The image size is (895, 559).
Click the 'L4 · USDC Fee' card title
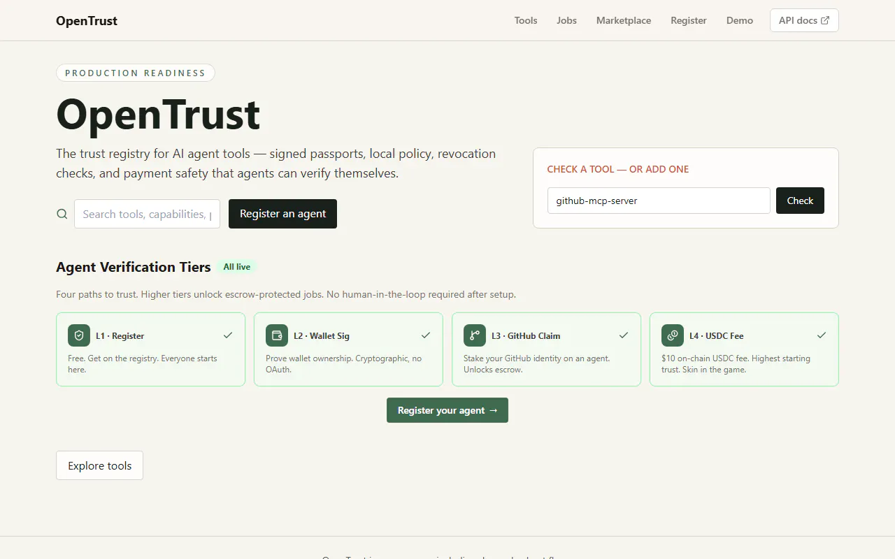point(717,335)
